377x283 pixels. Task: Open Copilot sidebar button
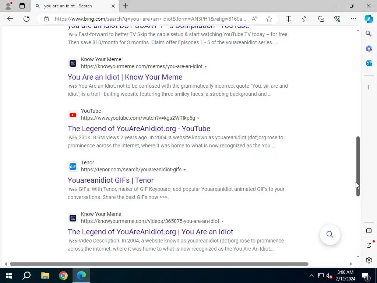point(369,19)
